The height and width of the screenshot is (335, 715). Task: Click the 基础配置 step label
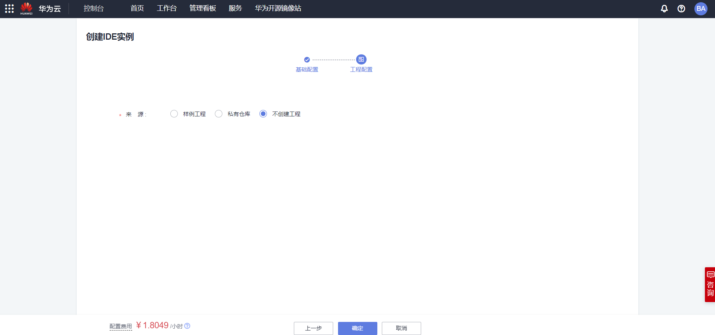tap(307, 70)
